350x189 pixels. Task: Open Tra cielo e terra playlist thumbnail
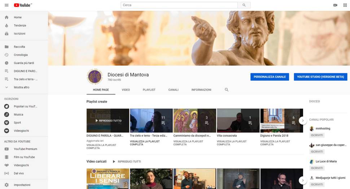click(151, 120)
